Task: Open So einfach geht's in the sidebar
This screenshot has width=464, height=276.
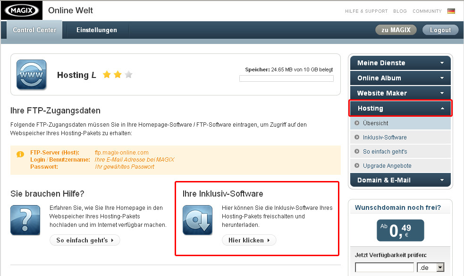Action: 400,151
